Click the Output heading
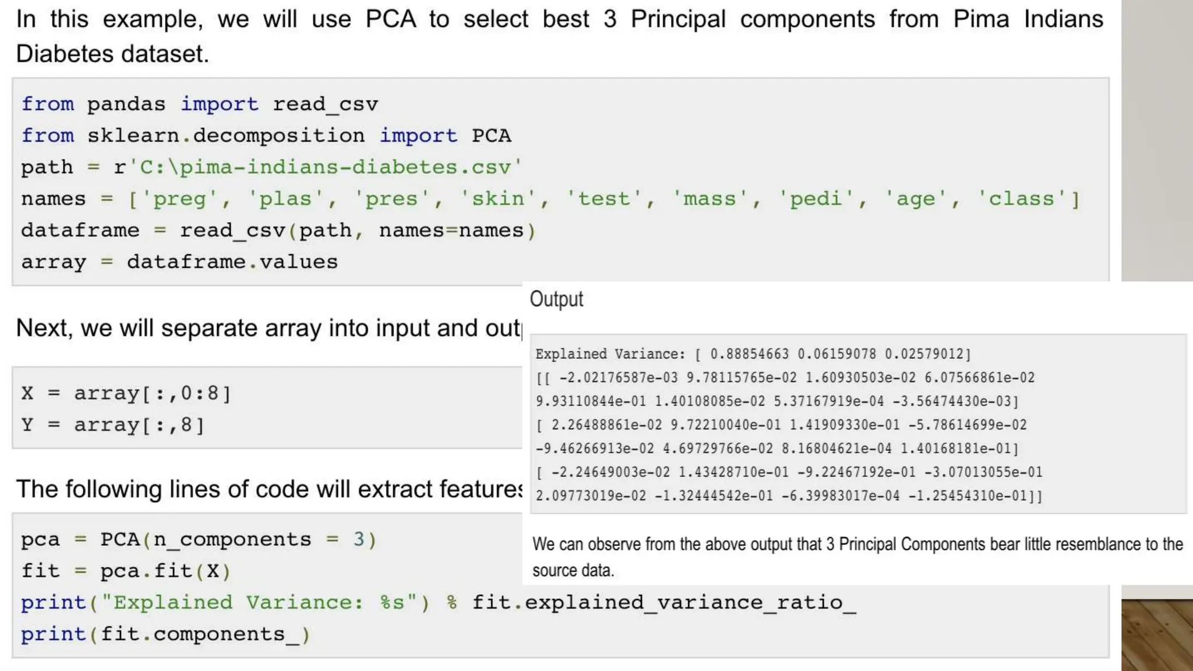 point(556,299)
